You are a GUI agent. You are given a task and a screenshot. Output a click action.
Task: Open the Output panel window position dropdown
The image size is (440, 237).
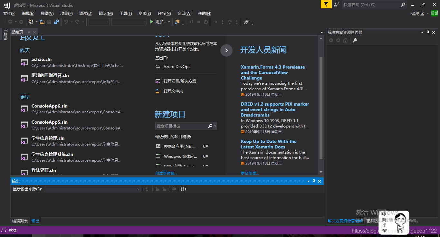point(308,181)
